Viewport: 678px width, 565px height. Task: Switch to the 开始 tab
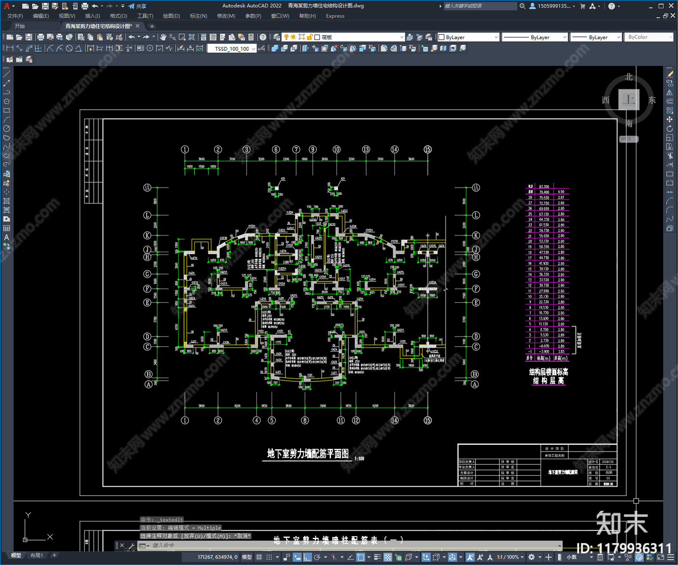19,26
